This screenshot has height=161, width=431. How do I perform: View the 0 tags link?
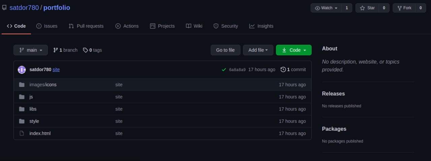coord(93,50)
